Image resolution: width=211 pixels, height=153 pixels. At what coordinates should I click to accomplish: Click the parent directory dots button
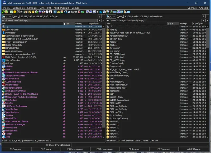[103, 16]
